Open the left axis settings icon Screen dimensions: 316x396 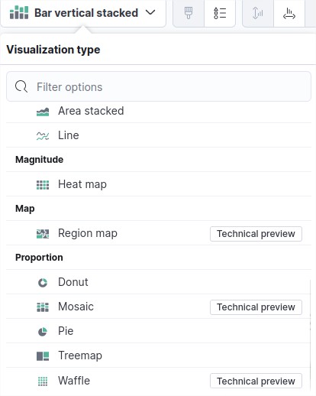(258, 13)
